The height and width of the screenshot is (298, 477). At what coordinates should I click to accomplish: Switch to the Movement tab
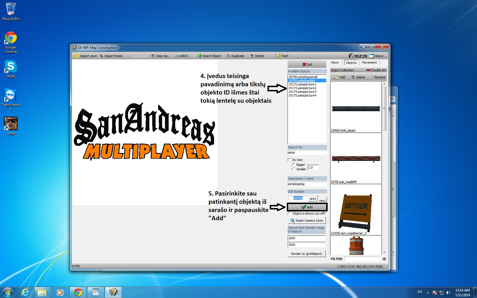(369, 62)
